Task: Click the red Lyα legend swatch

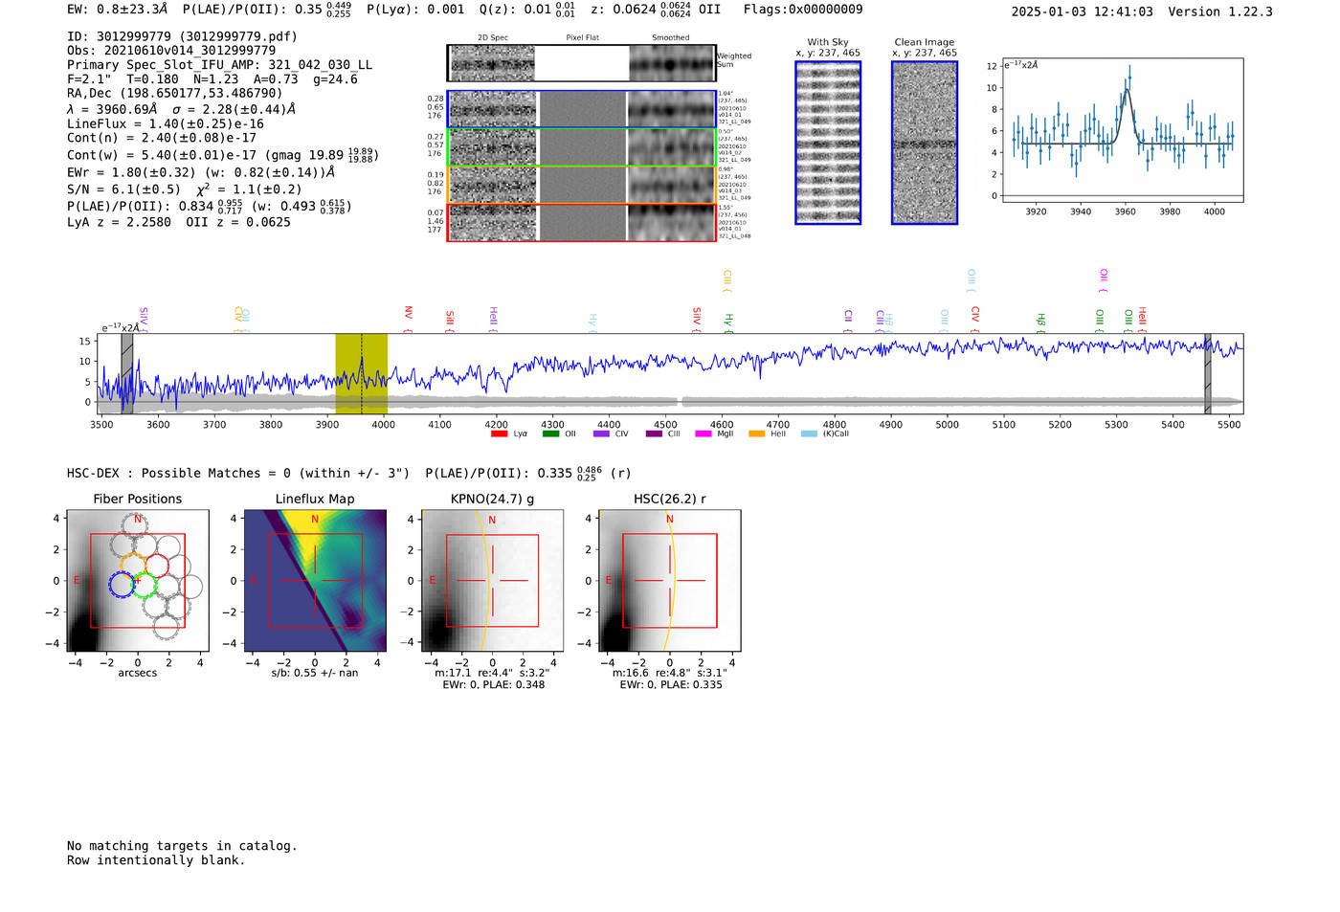Action: [x=499, y=434]
